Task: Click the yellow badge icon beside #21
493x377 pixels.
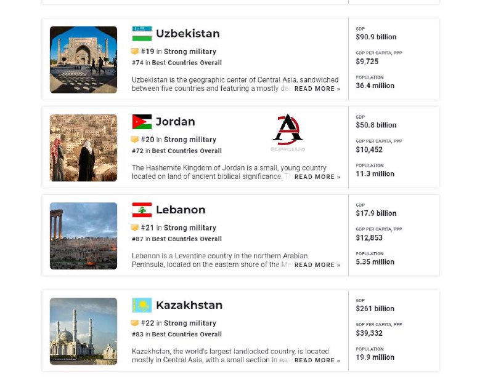Action: click(x=134, y=228)
